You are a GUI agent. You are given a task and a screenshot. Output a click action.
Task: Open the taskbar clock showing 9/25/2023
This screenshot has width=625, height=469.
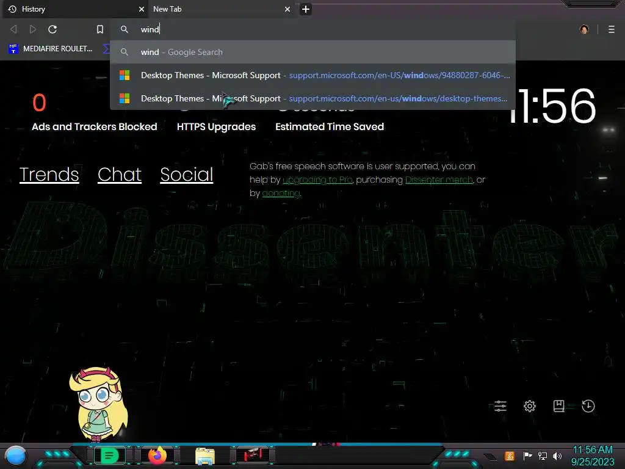click(593, 456)
